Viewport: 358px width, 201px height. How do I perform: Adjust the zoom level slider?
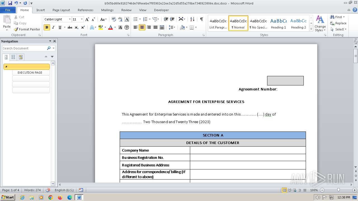[x=338, y=190]
